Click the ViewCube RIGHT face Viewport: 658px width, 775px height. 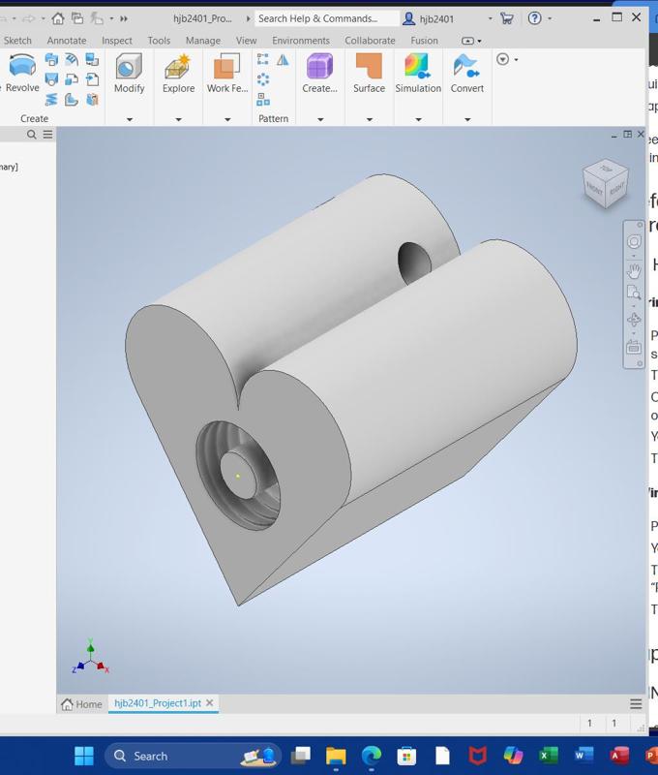click(616, 188)
